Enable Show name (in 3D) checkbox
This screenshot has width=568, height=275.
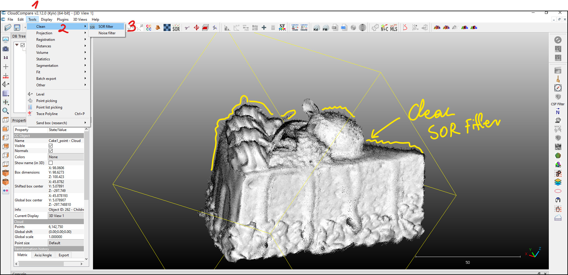pos(51,163)
